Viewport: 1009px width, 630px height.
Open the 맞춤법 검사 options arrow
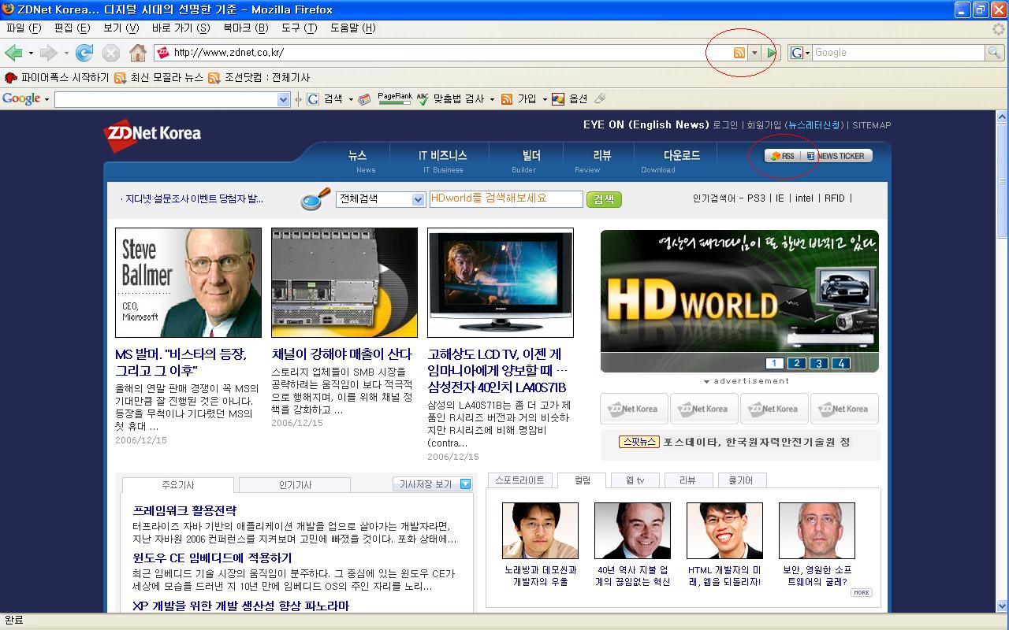492,99
